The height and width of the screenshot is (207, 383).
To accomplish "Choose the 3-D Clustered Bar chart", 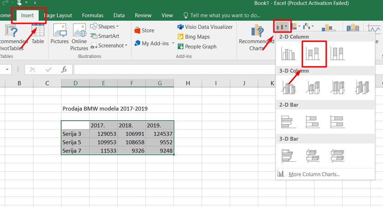I will coord(288,156).
